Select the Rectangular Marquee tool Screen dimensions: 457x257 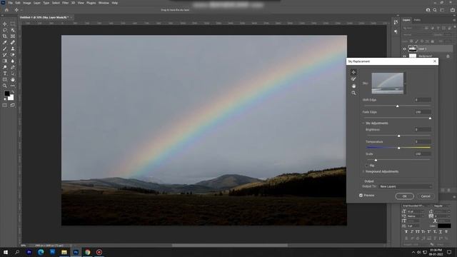13,24
